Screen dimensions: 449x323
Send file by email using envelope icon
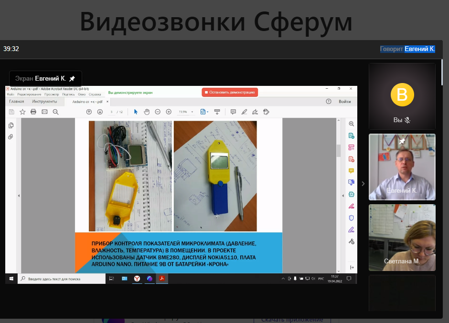[44, 112]
